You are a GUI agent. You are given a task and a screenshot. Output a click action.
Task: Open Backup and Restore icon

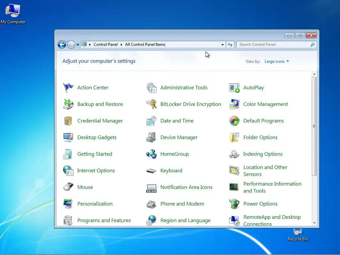point(68,104)
